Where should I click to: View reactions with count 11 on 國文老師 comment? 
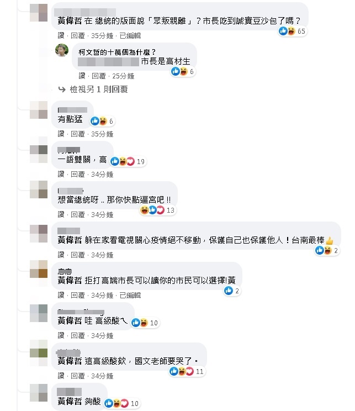pyautogui.click(x=187, y=371)
